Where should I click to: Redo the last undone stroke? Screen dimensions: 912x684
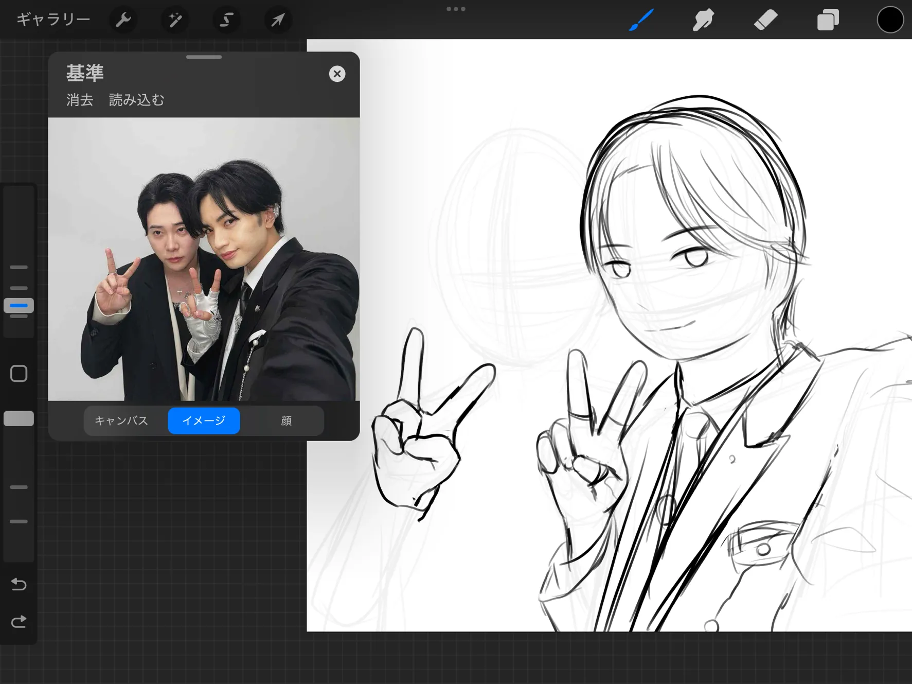[x=19, y=622]
